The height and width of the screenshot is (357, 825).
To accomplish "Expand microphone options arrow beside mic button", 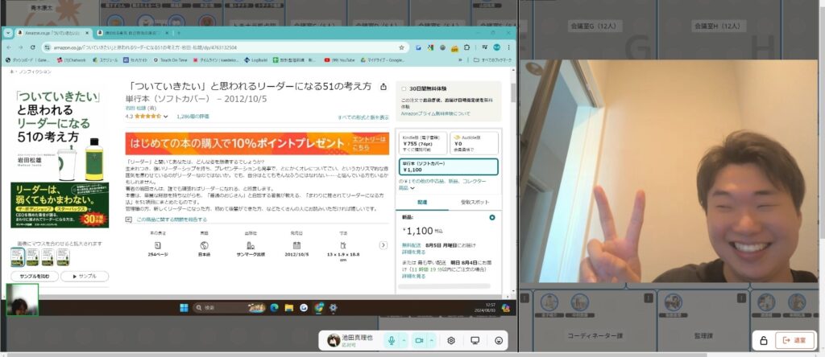I will (x=404, y=340).
